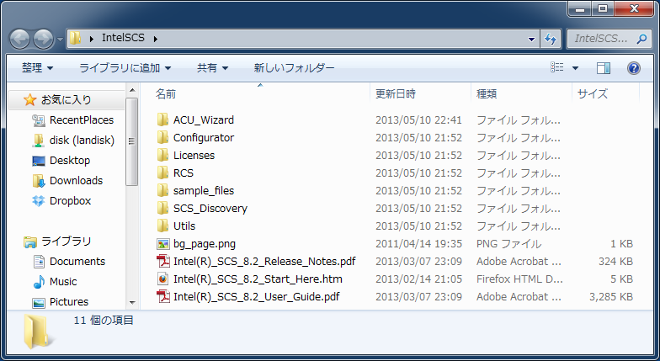Open the 共有 menu
The image size is (660, 361).
tap(212, 67)
